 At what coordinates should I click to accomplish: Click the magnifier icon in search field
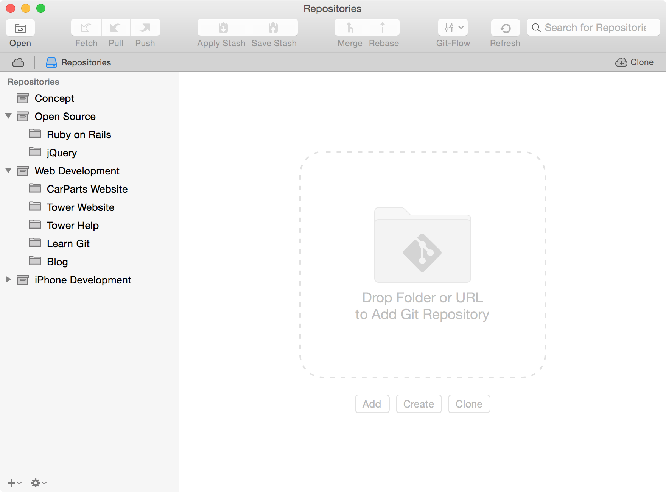pyautogui.click(x=536, y=28)
